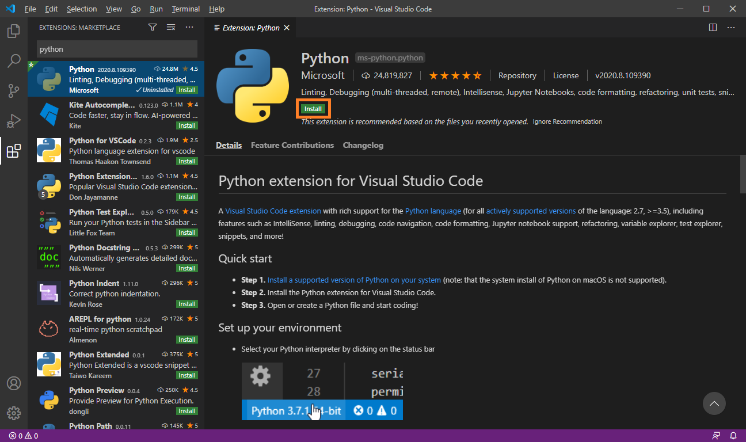This screenshot has height=442, width=746.
Task: Click the five-star rating display
Action: [x=455, y=75]
